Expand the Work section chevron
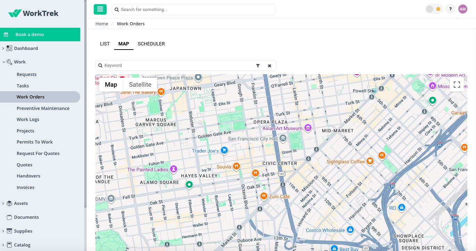This screenshot has height=251, width=476. [x=3, y=62]
